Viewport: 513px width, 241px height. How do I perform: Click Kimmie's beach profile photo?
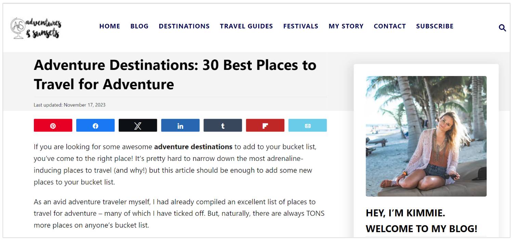426,136
